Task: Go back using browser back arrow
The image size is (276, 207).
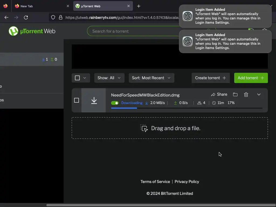Action: 6,18
